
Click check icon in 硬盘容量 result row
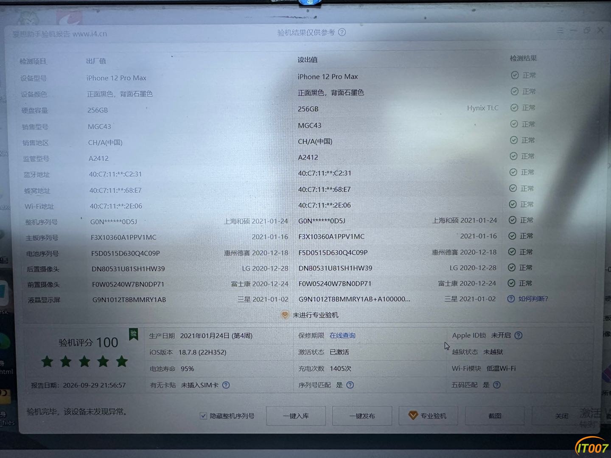(x=514, y=108)
